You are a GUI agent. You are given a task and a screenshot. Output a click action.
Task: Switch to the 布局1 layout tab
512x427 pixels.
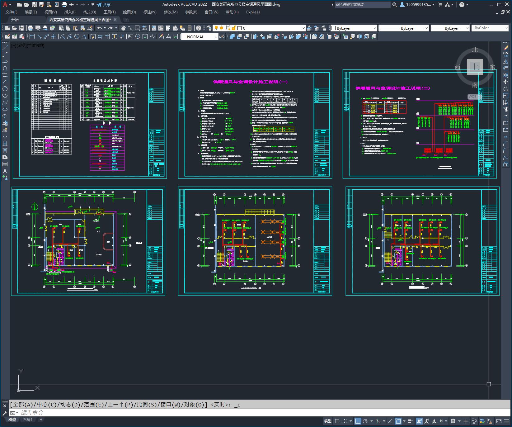28,420
